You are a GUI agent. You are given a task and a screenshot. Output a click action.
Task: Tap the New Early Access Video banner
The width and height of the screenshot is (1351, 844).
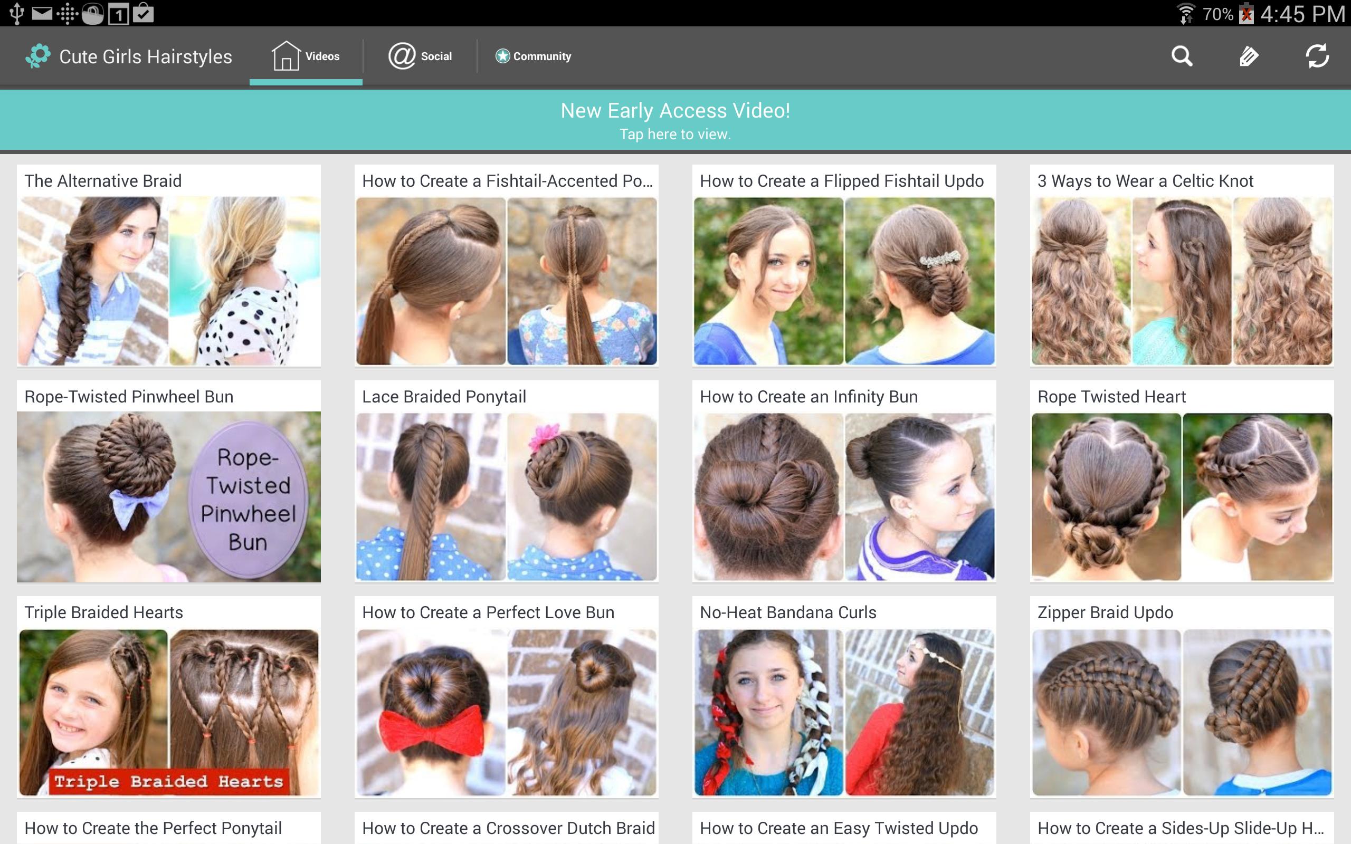675,120
